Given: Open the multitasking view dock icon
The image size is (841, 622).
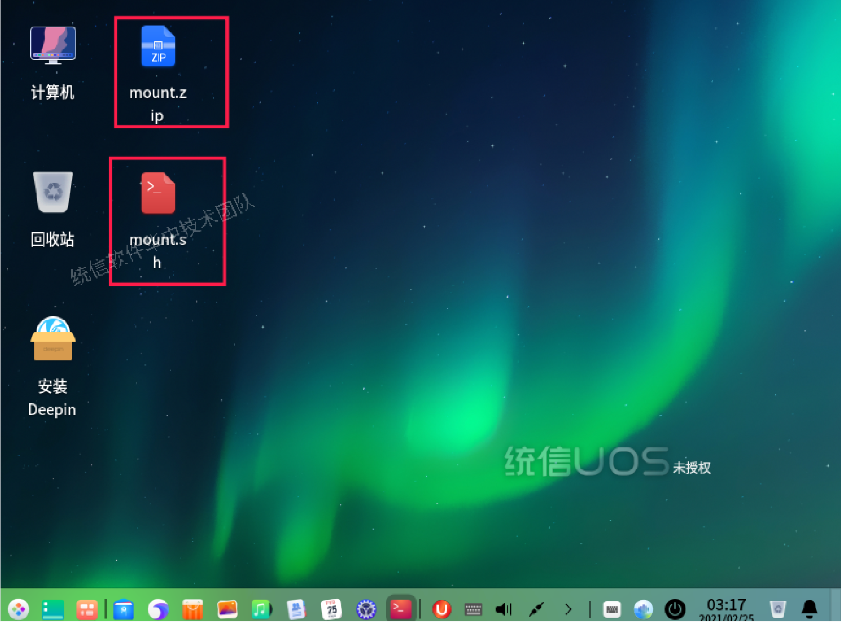Looking at the screenshot, I should (87, 609).
